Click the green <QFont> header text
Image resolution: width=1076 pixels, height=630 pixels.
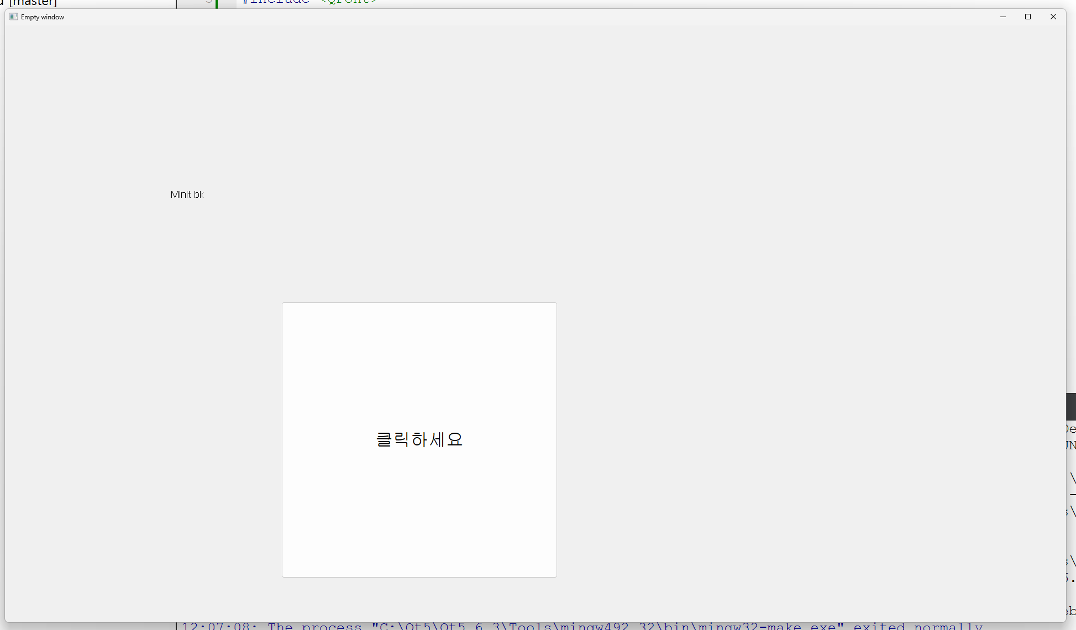(349, 2)
